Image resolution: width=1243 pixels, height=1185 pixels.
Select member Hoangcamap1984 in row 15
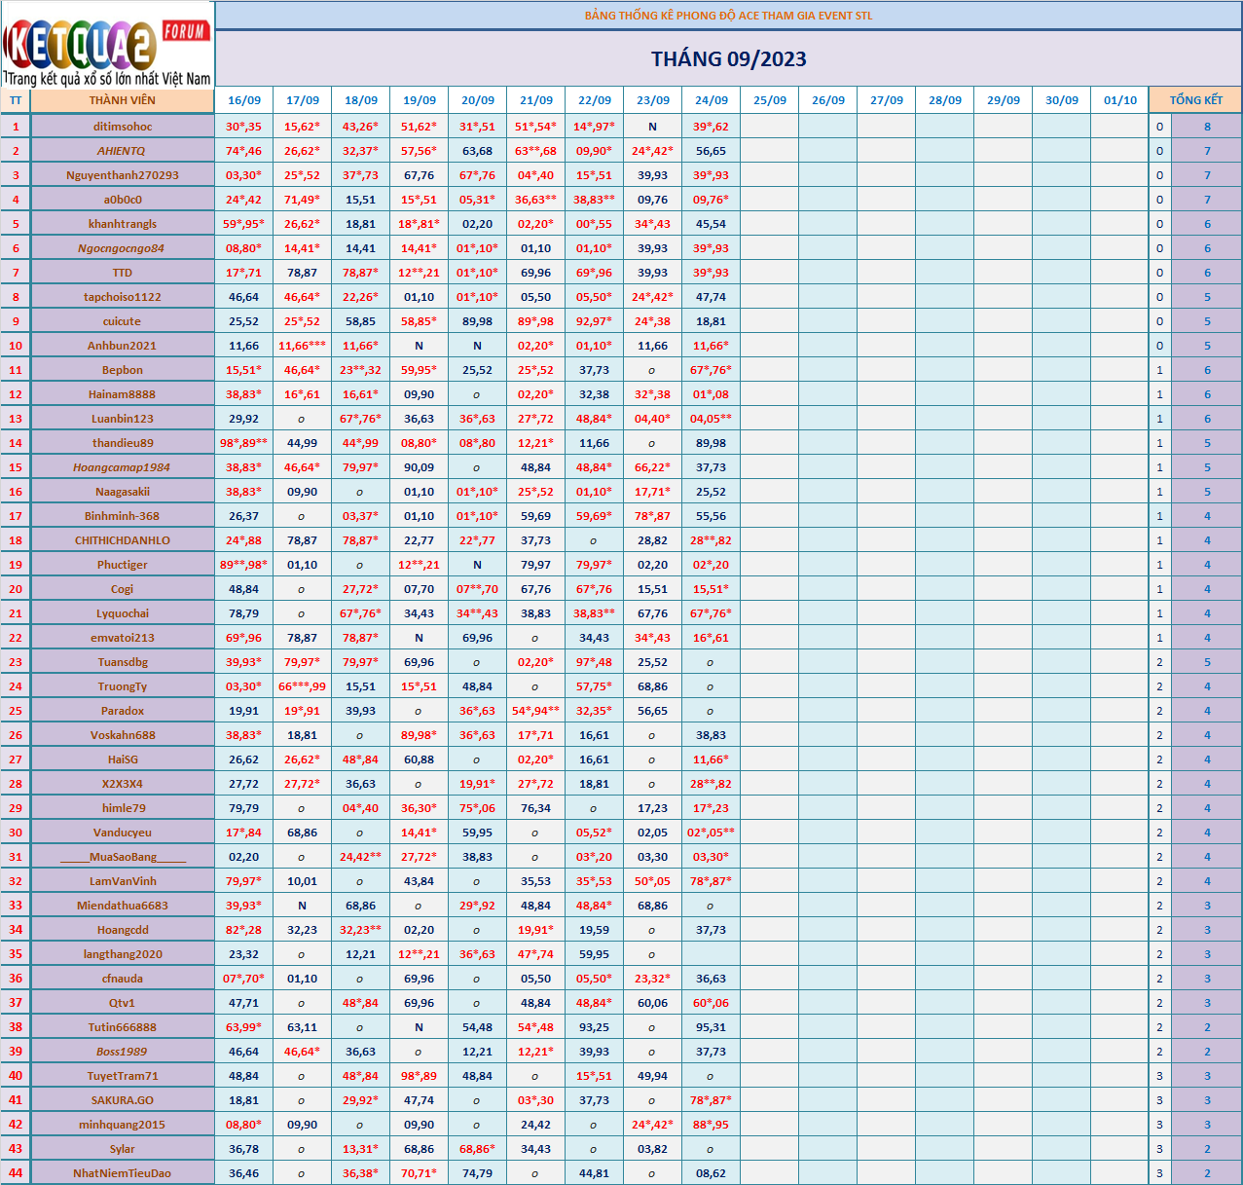122,467
